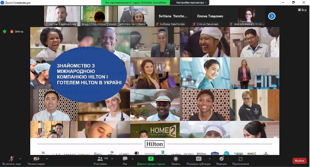Viewport: 310px width, 167px height.
Task: Select Svitlana Yanchenko participant tile
Action: pos(173,16)
